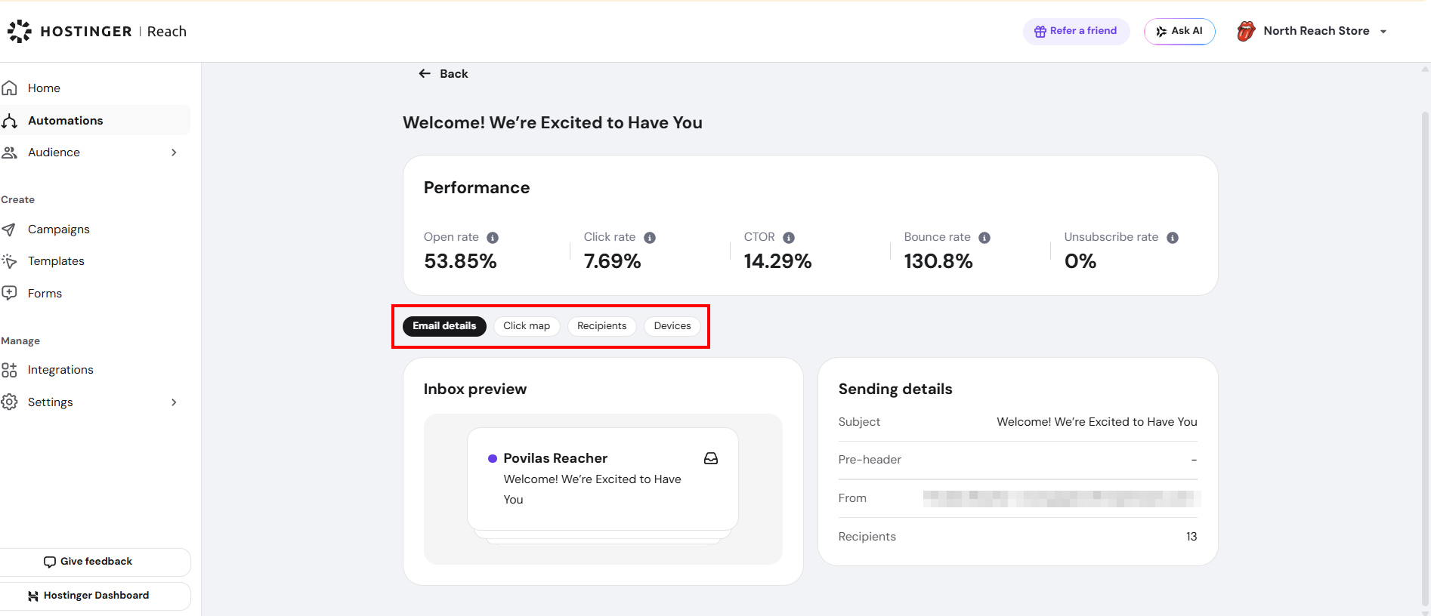1431x616 pixels.
Task: Click the Give feedback button
Action: click(95, 562)
